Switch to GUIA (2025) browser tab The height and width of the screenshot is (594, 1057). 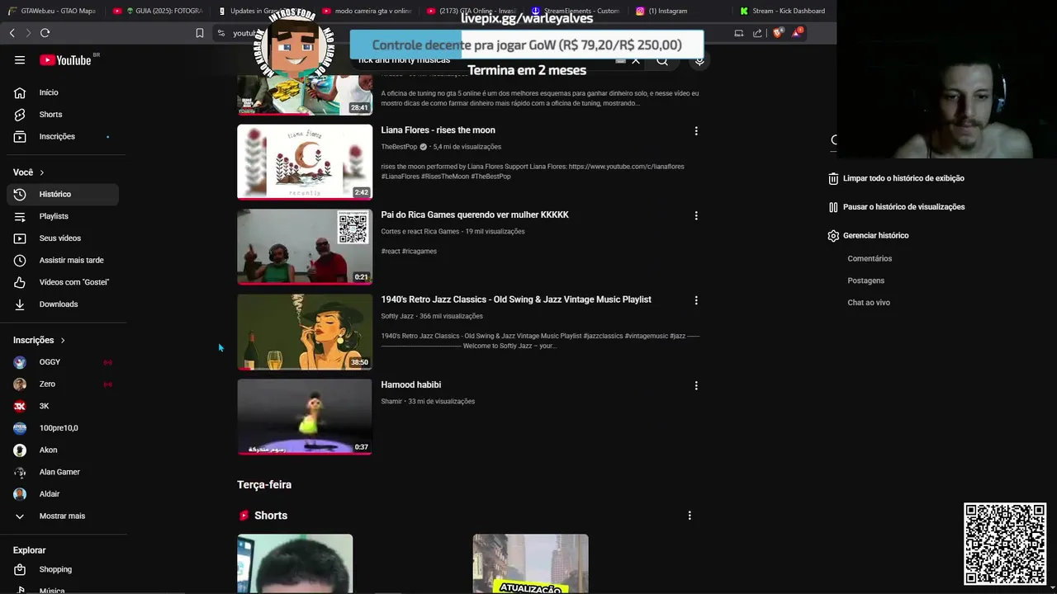click(157, 11)
